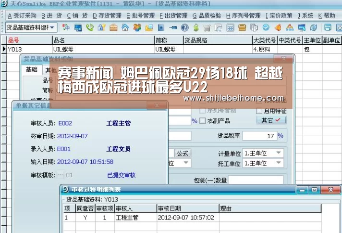Click the house home toolbar icon
342x233 pixels.
pyautogui.click(x=125, y=27)
